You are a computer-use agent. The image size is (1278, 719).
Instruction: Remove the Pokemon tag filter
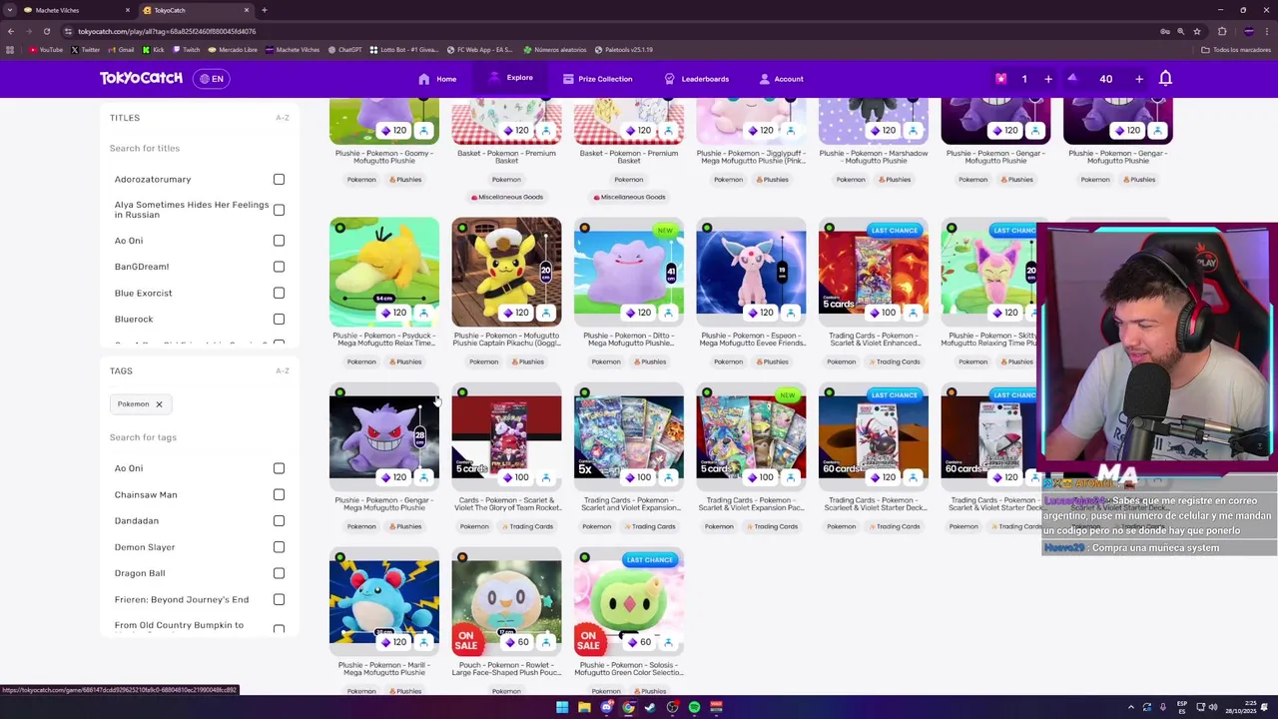coord(158,404)
